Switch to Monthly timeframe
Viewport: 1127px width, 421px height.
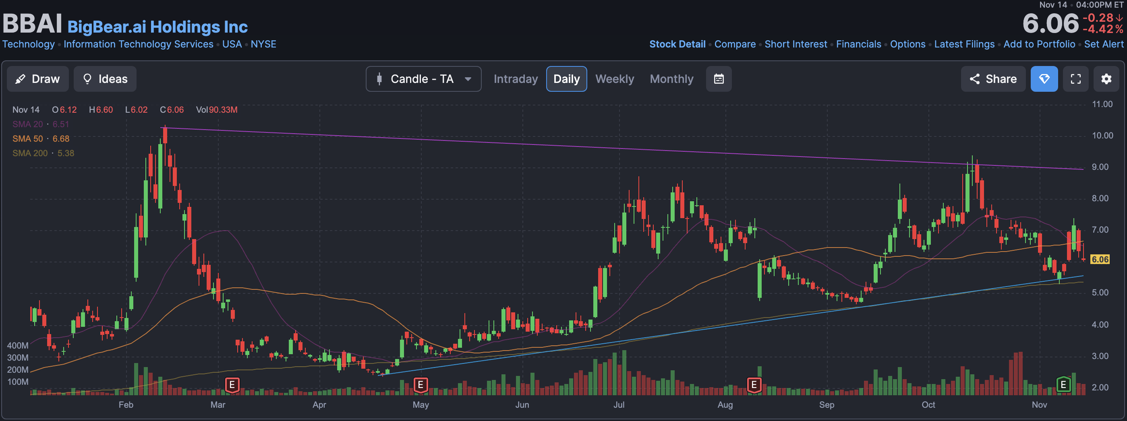671,79
